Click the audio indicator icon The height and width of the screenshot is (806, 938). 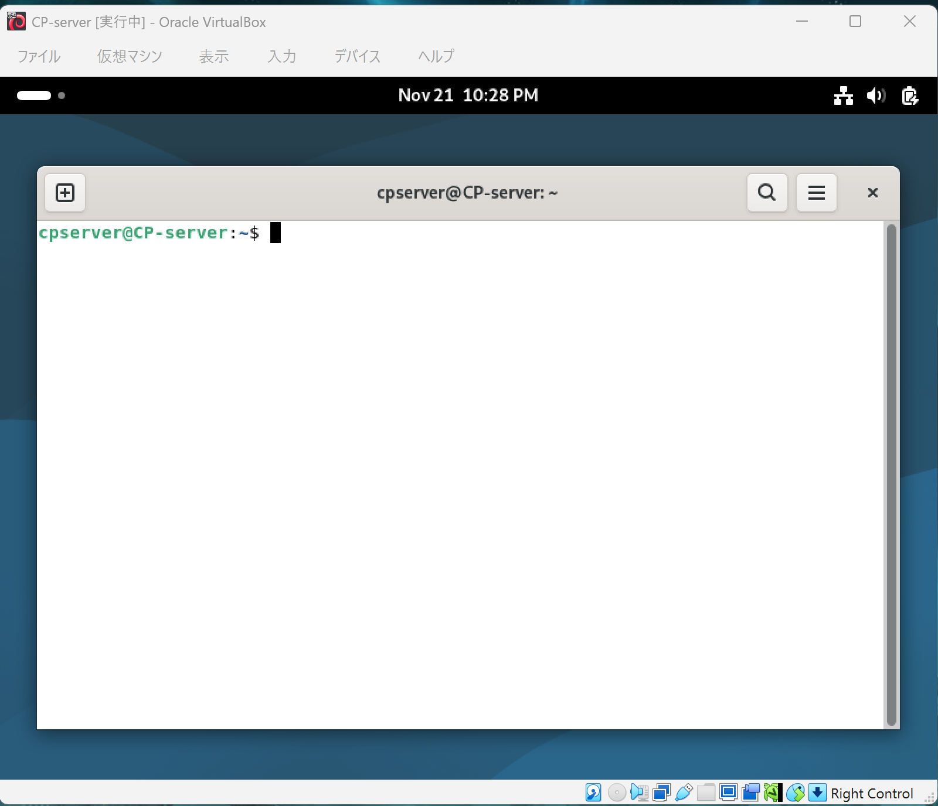639,793
